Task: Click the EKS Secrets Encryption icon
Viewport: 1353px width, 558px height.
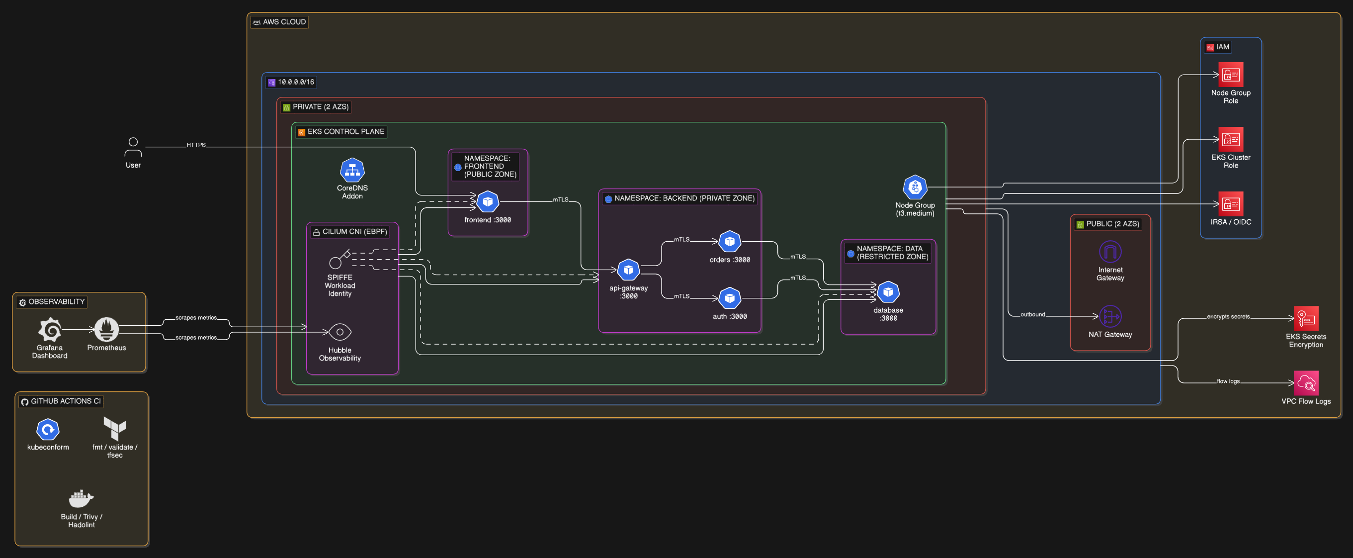Action: pyautogui.click(x=1306, y=318)
